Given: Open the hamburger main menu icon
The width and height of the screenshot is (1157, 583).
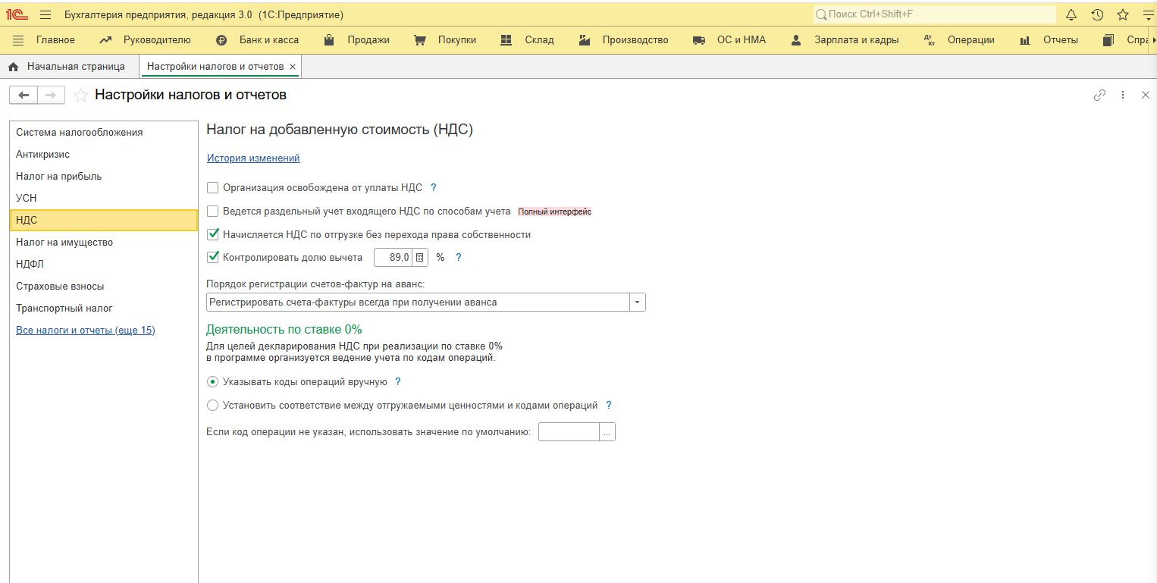Looking at the screenshot, I should (45, 15).
